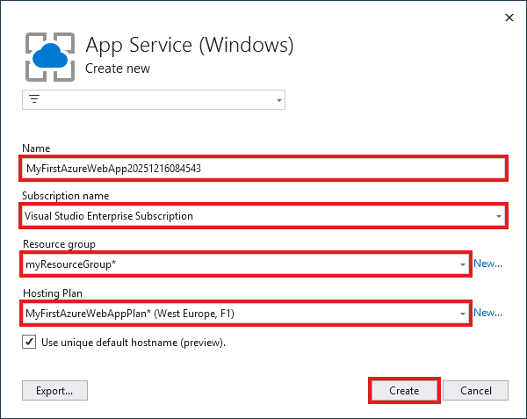Close the App Service dialog
The width and height of the screenshot is (527, 419).
[509, 18]
